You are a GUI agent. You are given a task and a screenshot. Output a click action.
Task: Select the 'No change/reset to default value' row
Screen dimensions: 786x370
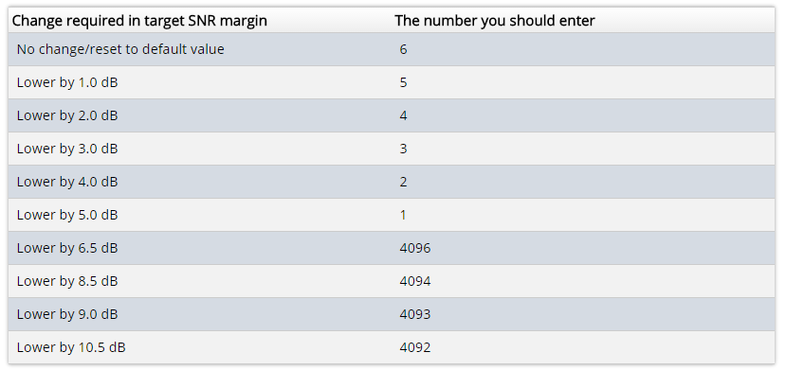point(392,49)
